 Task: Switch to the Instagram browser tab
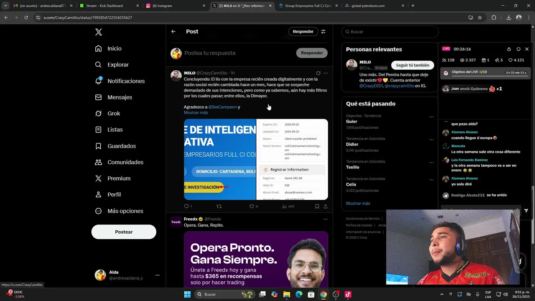(x=176, y=6)
